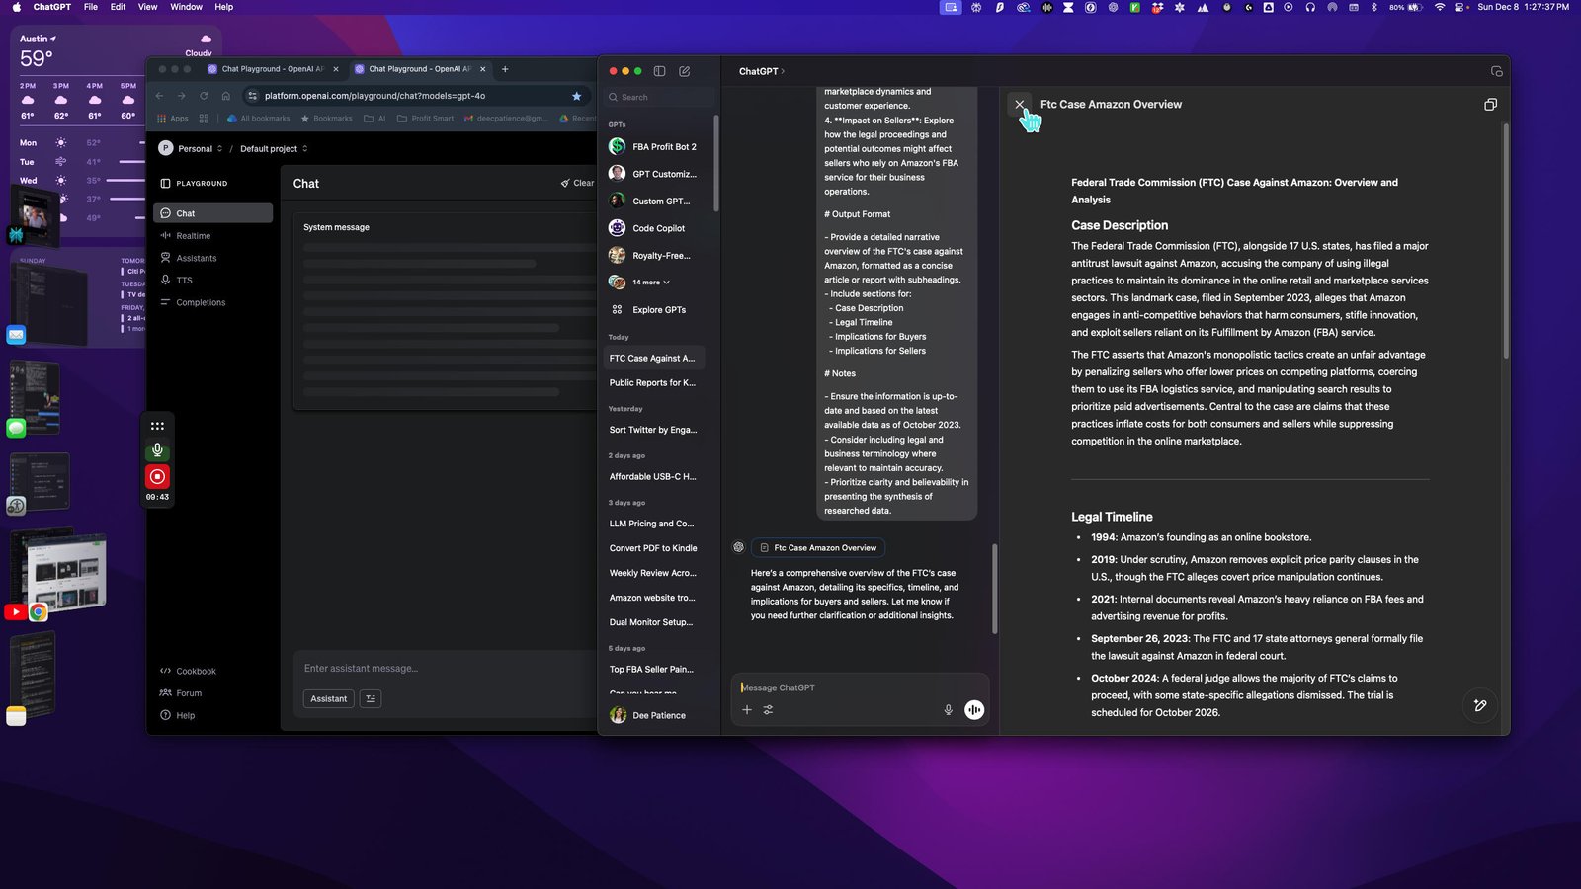Start voice mode with waveform button

974,709
